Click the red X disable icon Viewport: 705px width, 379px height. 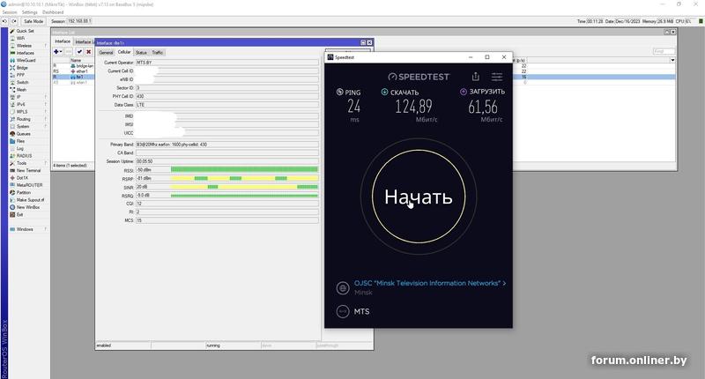(x=87, y=52)
